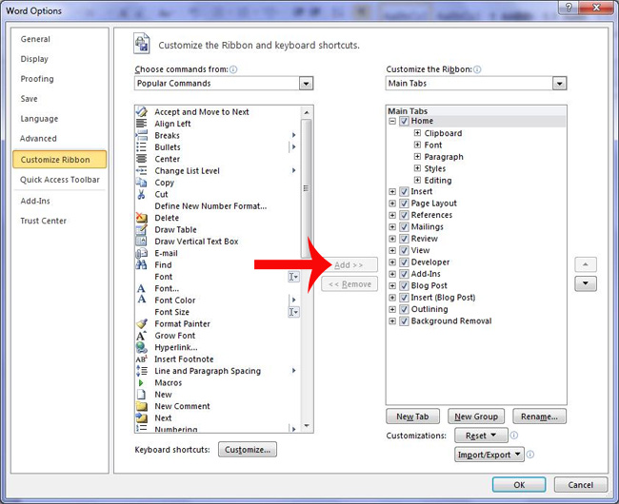
Task: Click the Delete command icon
Action: tap(141, 218)
